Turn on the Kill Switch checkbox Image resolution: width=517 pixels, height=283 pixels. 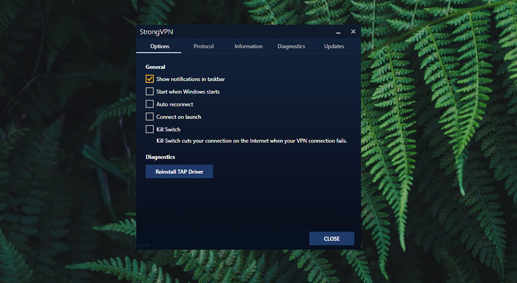tap(150, 129)
